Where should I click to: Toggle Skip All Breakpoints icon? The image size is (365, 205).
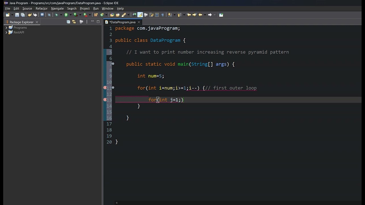[x=49, y=15]
